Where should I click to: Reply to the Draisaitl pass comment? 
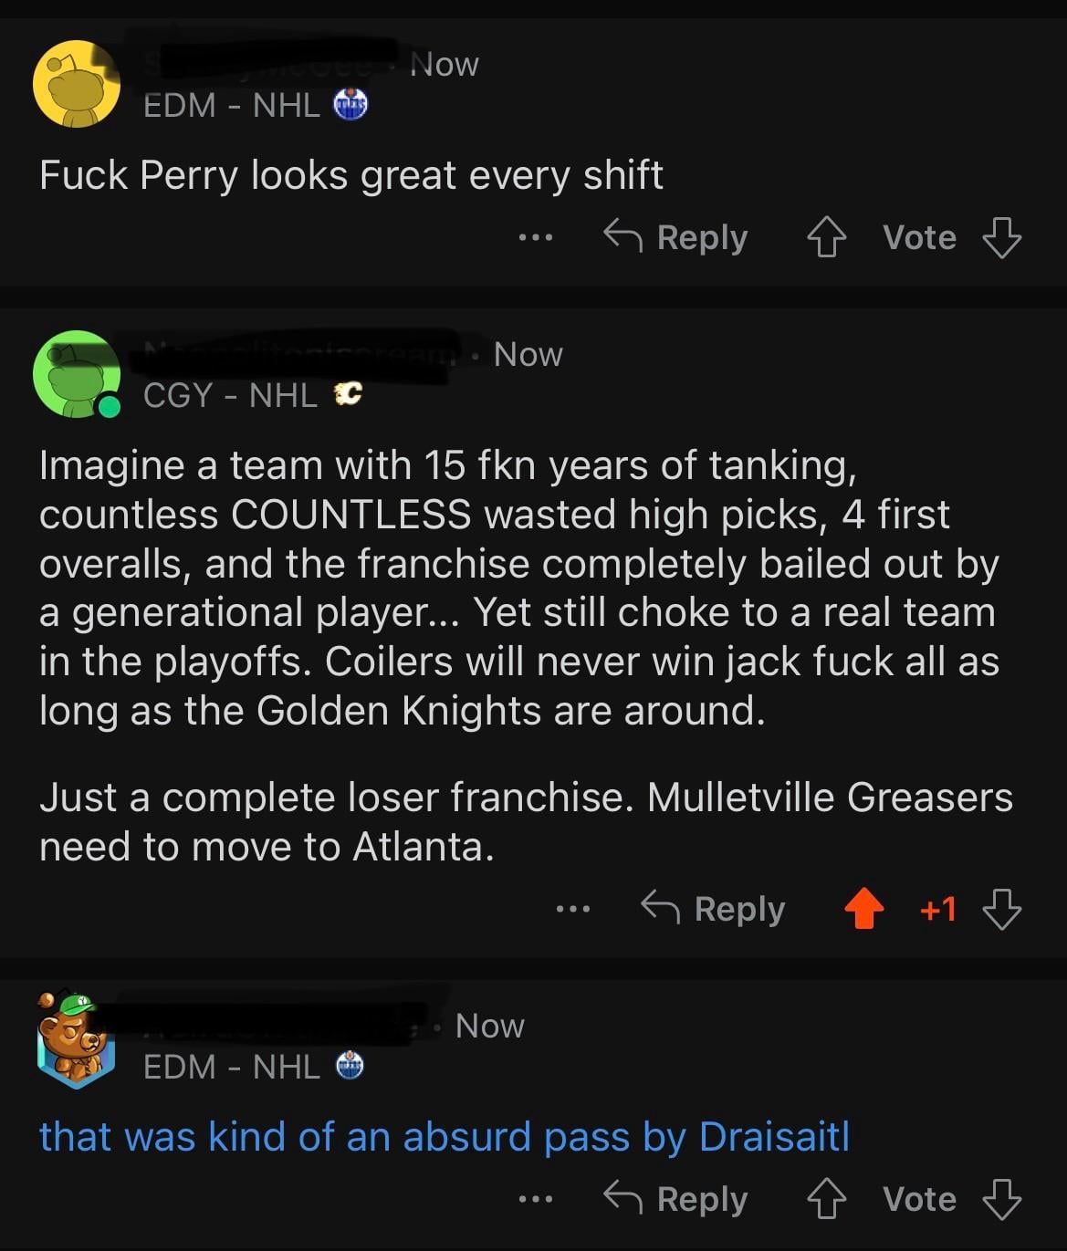click(x=676, y=1200)
